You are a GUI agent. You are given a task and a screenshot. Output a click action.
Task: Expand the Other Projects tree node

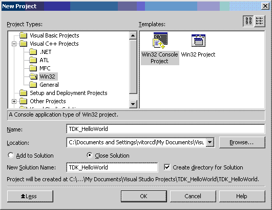coord(14,101)
